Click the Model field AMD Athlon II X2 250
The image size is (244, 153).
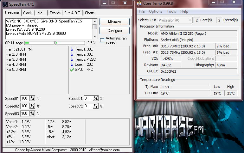199,34
